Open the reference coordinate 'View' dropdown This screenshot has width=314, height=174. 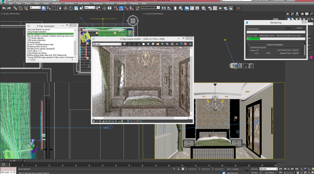pyautogui.click(x=89, y=8)
